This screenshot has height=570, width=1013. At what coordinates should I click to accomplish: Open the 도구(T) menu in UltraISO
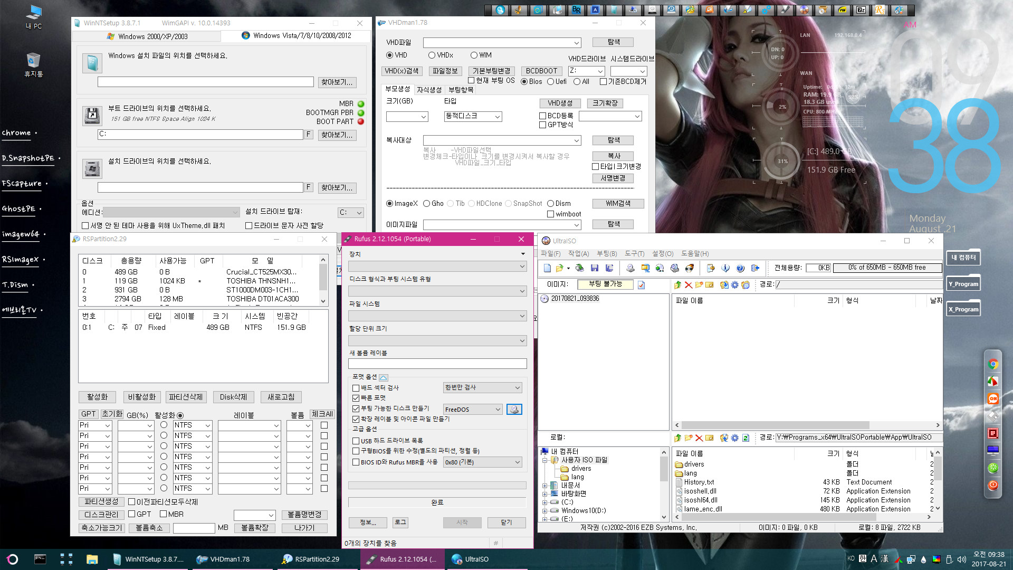[x=635, y=254]
